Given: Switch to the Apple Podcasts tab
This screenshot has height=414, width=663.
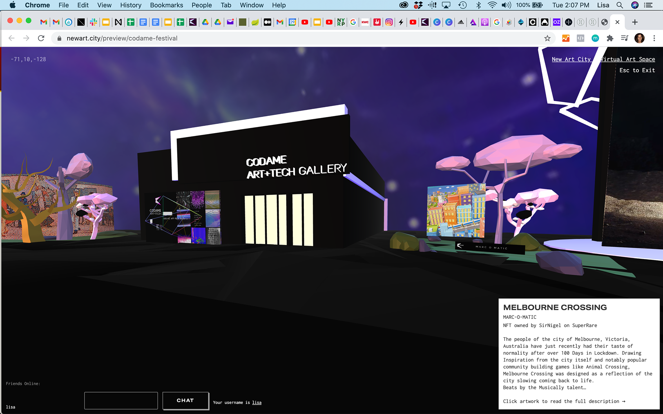Looking at the screenshot, I should [x=485, y=22].
